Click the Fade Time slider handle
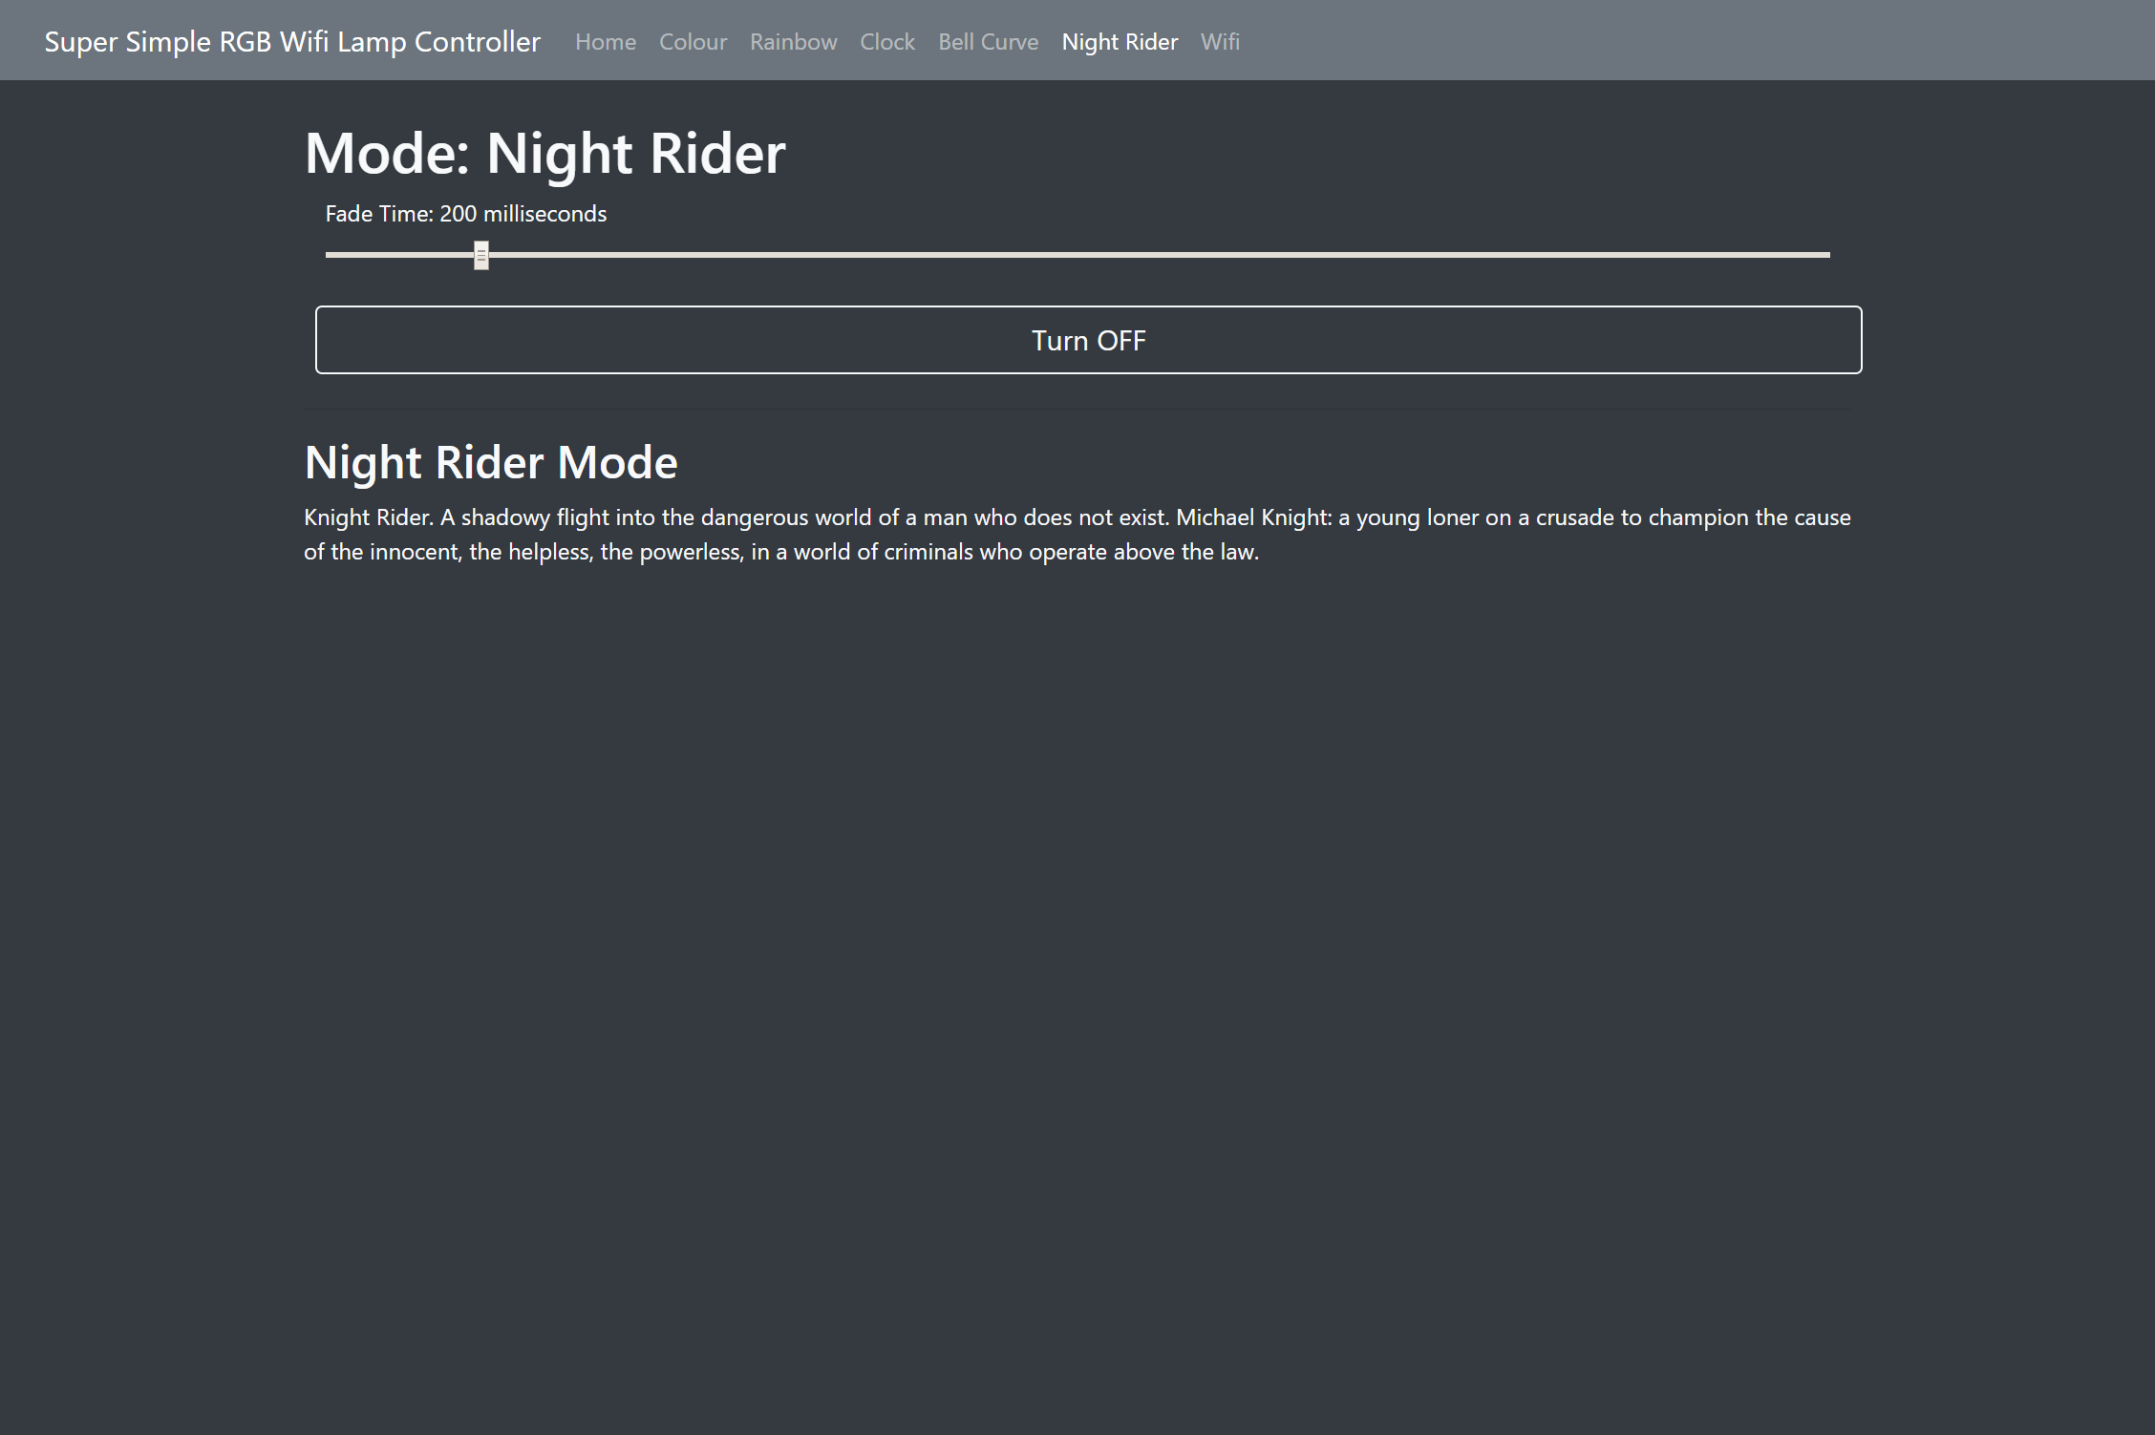 (480, 254)
